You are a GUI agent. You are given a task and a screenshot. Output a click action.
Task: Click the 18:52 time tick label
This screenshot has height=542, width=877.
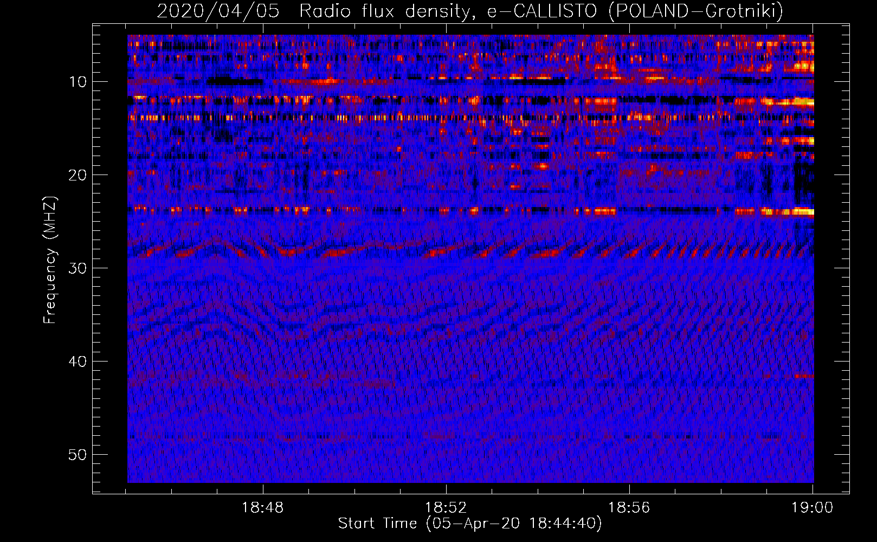click(446, 508)
